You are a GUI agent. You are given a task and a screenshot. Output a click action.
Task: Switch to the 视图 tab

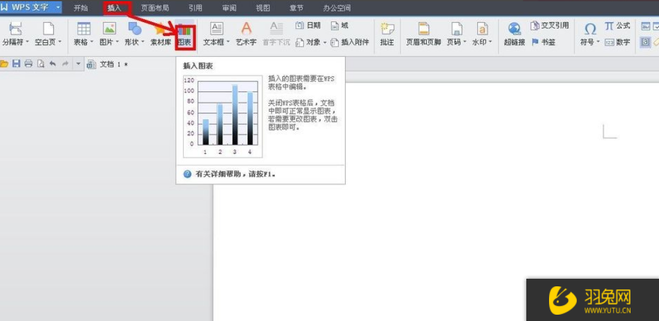(263, 8)
